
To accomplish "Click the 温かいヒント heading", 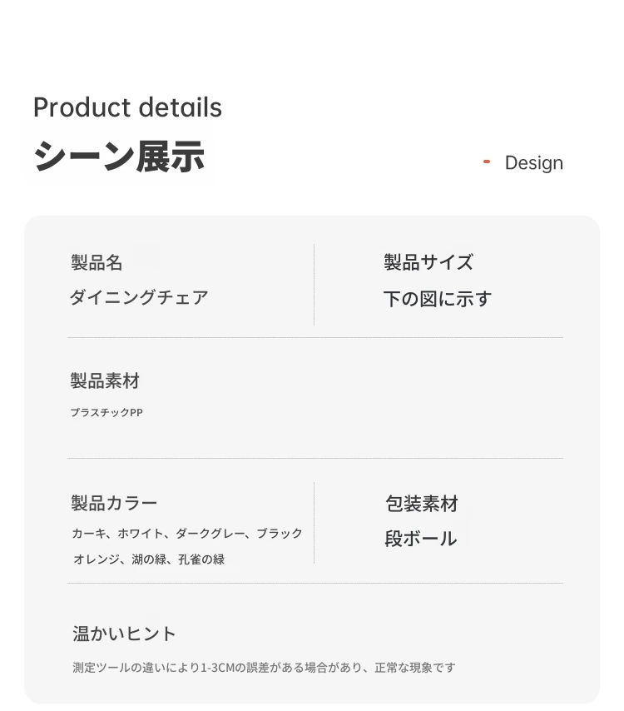I will click(124, 634).
